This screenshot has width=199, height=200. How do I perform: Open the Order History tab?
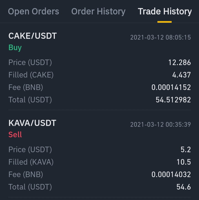coord(99,11)
